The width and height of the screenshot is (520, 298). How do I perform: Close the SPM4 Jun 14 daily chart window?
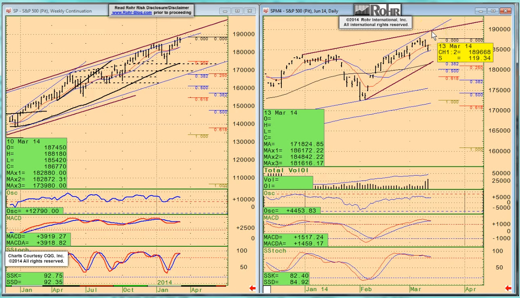[x=505, y=11]
